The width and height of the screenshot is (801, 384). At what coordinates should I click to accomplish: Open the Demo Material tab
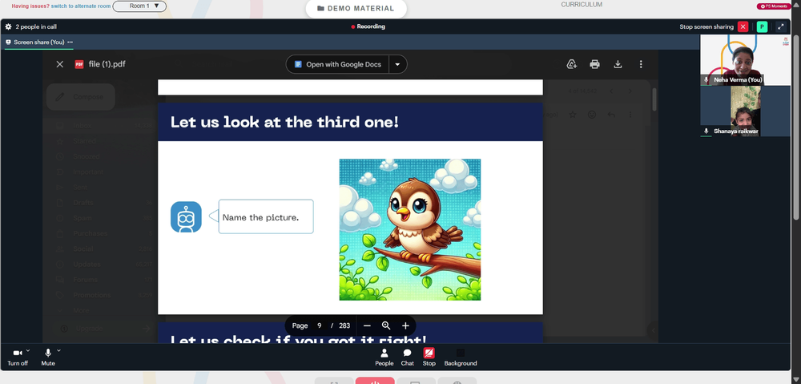pyautogui.click(x=356, y=8)
